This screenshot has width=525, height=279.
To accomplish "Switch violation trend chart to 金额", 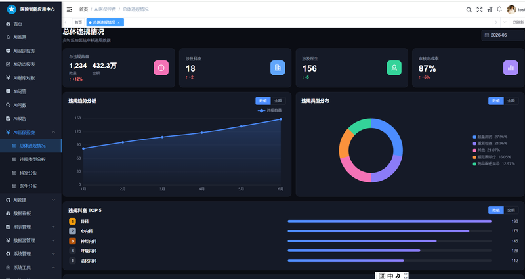I will [x=278, y=101].
